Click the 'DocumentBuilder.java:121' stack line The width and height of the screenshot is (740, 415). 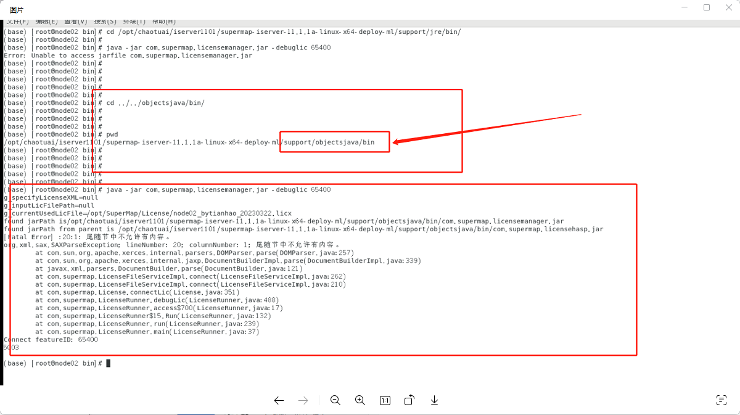169,269
